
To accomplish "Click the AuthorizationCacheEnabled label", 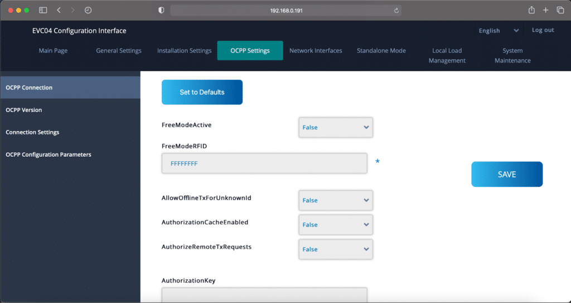I will point(205,222).
